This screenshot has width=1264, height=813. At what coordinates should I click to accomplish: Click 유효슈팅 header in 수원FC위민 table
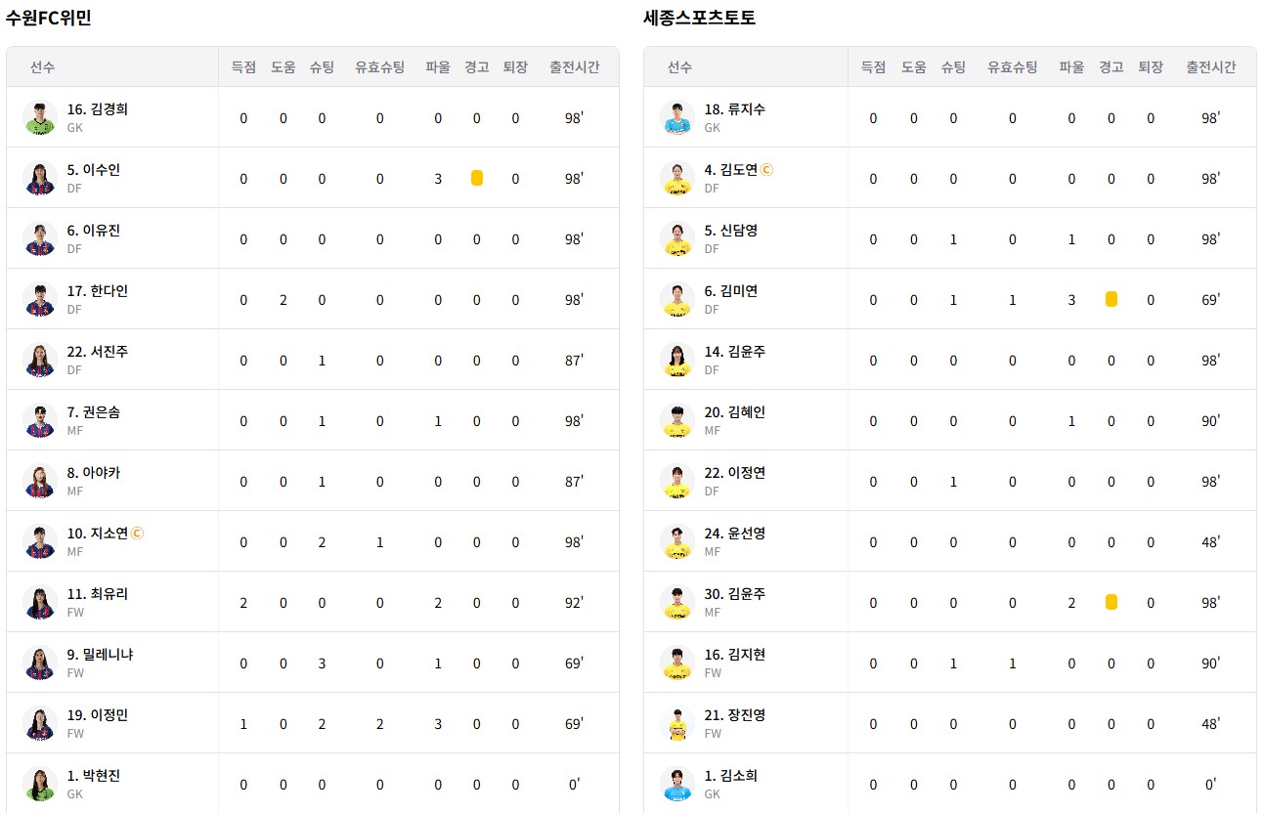coord(380,67)
